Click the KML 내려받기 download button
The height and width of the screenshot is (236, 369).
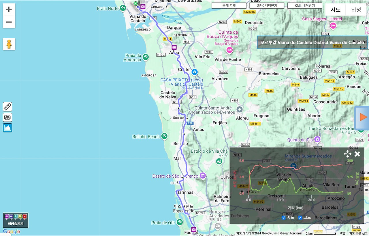tap(305, 5)
